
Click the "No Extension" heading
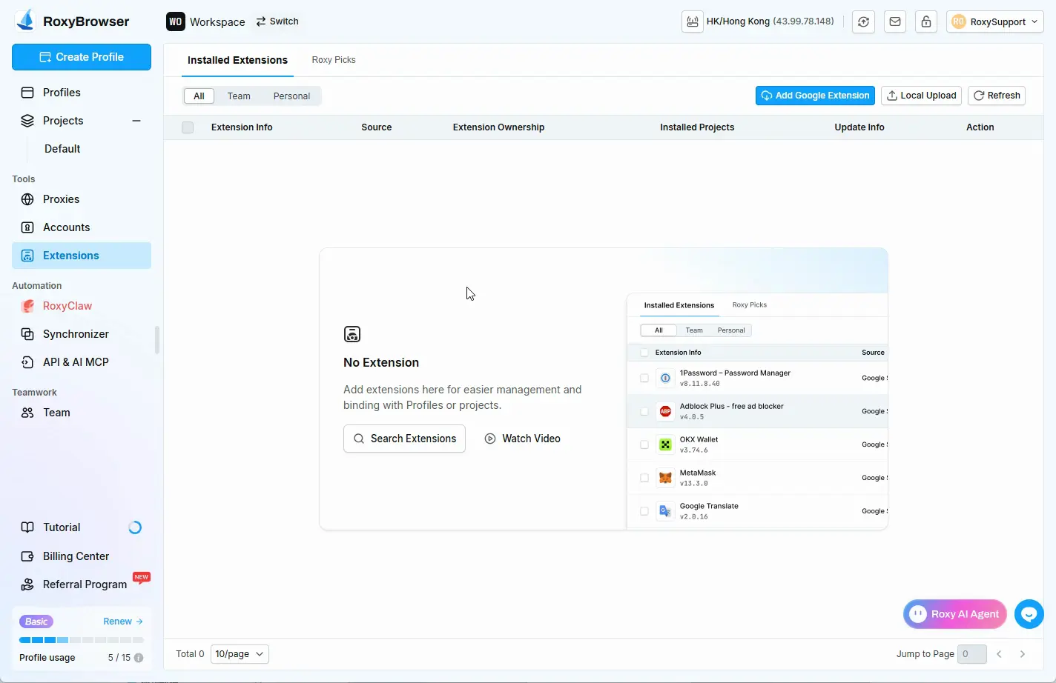click(x=381, y=362)
